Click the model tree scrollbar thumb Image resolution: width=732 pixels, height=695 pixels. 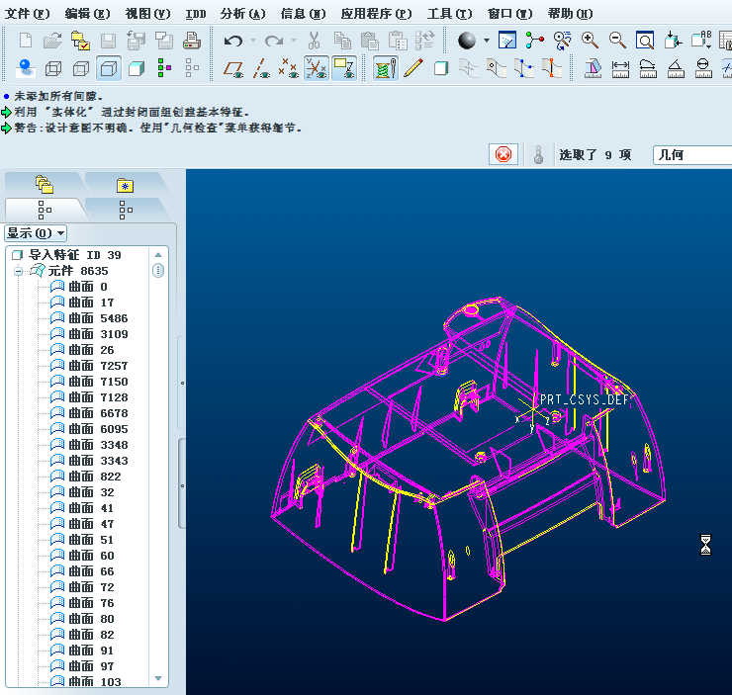click(158, 271)
